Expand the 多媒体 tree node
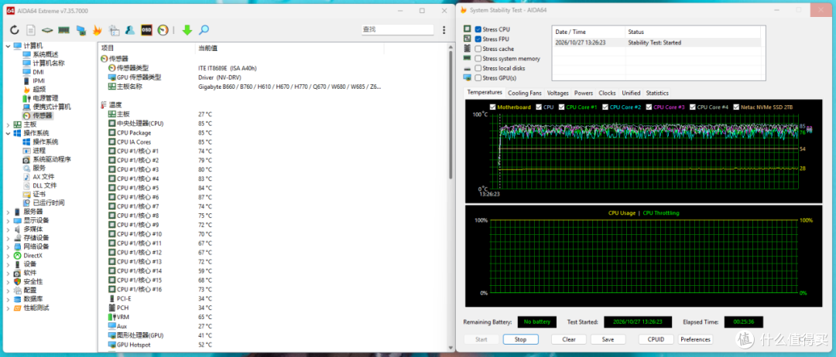Image resolution: width=836 pixels, height=357 pixels. (8, 229)
